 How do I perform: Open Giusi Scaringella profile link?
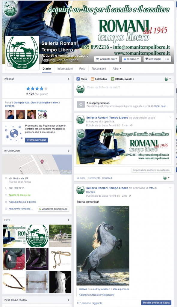[x=40, y=103]
